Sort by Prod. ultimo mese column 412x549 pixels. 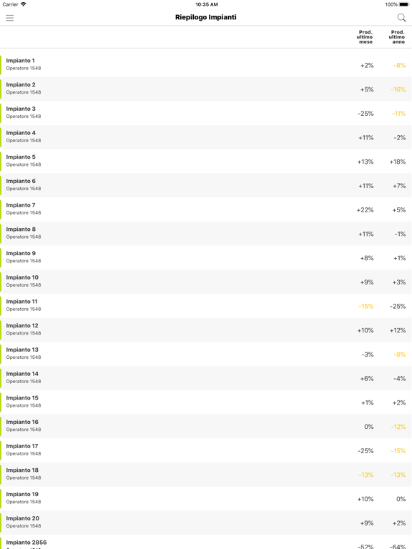[365, 36]
